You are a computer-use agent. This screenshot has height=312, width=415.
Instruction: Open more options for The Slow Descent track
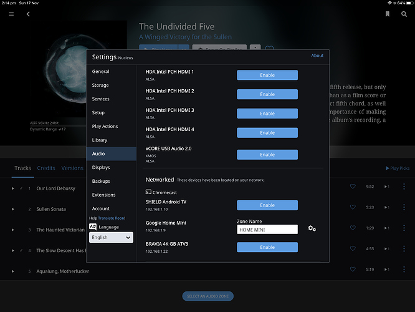pyautogui.click(x=404, y=248)
